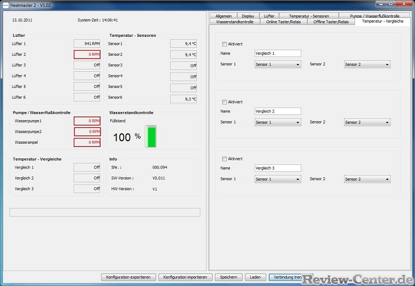This screenshot has height=286, width=415.
Task: Click the Speichern button
Action: (228, 277)
